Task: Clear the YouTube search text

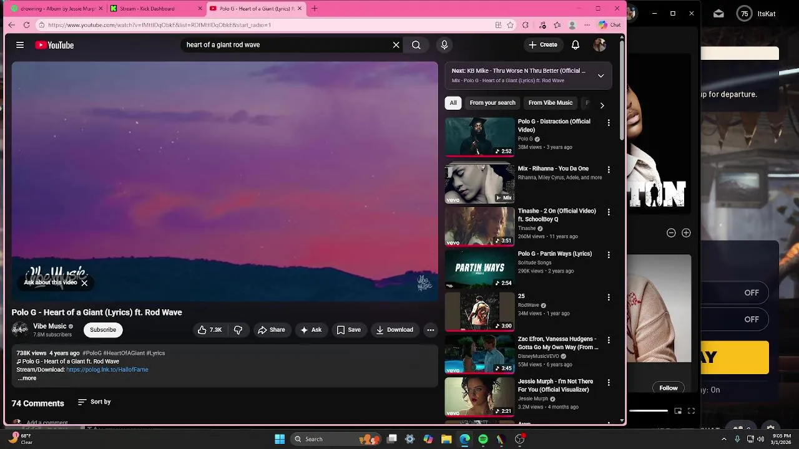Action: click(x=396, y=45)
